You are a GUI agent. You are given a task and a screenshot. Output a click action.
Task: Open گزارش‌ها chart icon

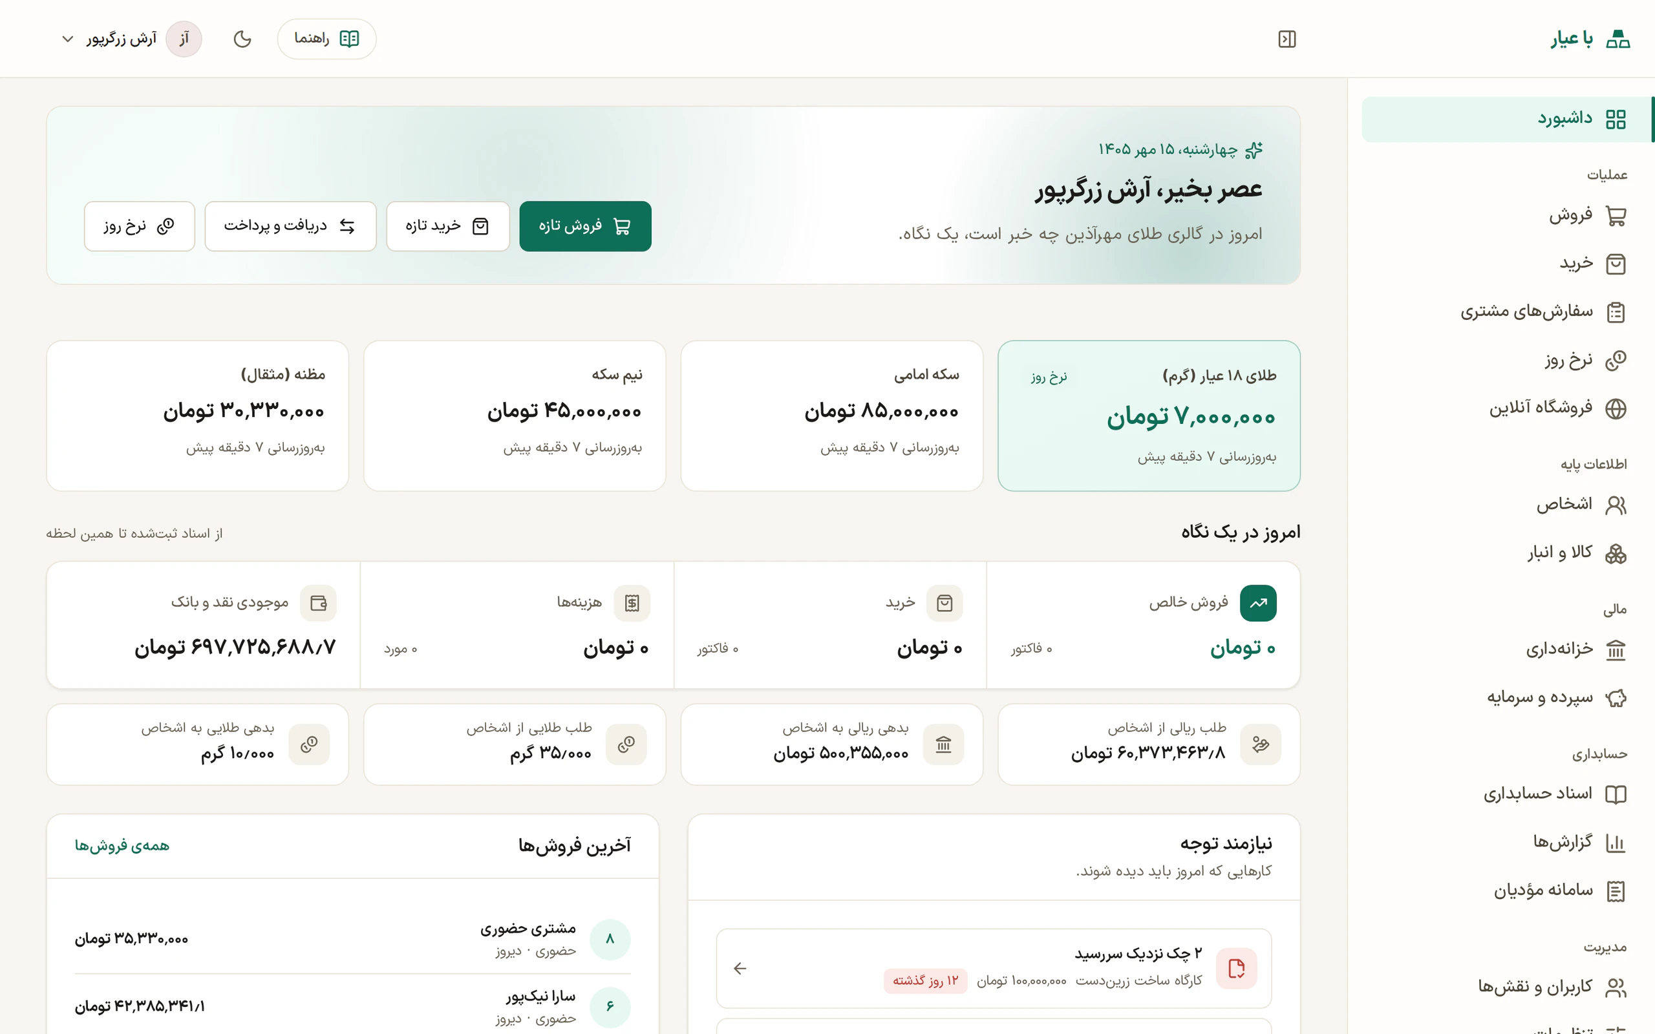point(1616,843)
